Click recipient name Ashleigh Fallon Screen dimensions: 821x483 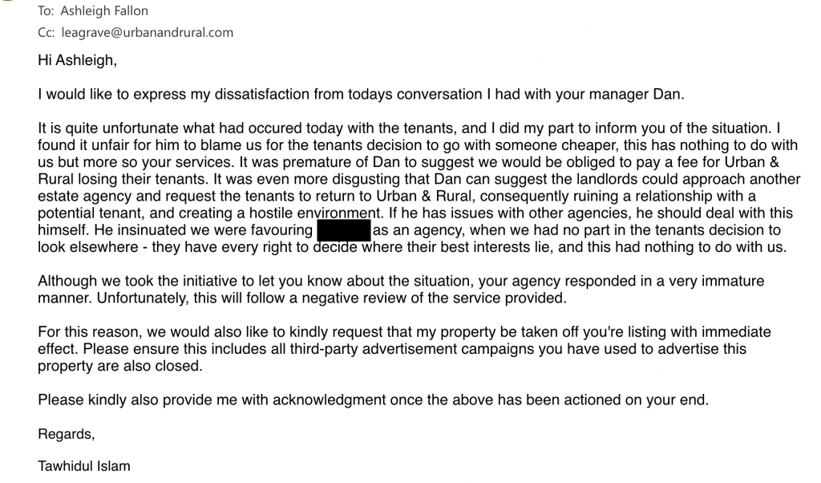coord(104,11)
